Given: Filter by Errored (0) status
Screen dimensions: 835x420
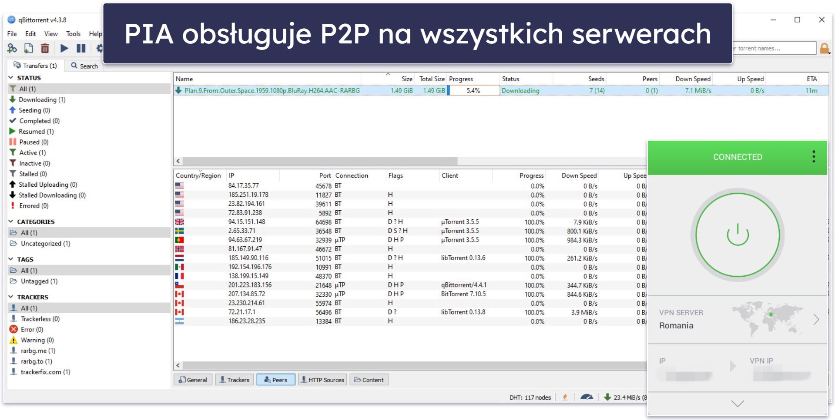Looking at the screenshot, I should (x=34, y=206).
